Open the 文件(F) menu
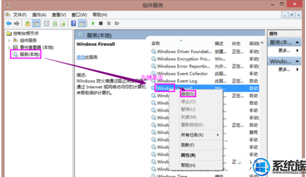The width and height of the screenshot is (306, 177). click(x=20, y=15)
